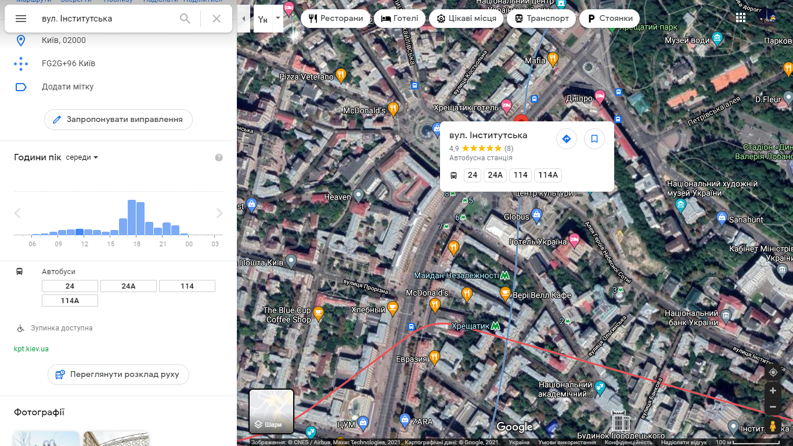Click Додати мітку label option

tap(118, 87)
